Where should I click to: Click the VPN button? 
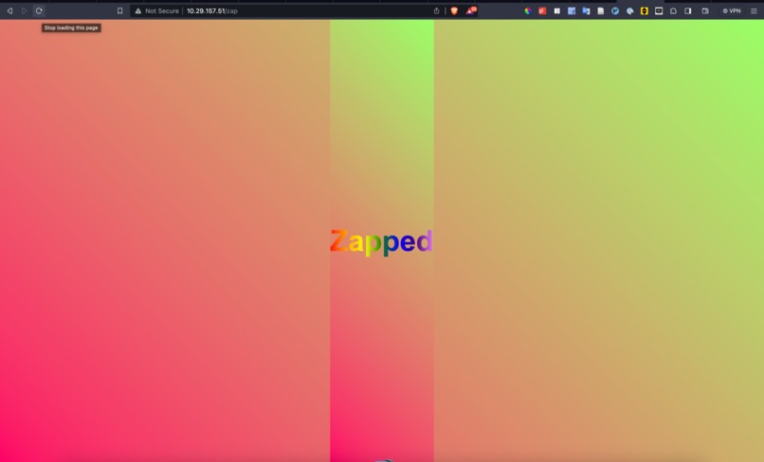pyautogui.click(x=732, y=10)
